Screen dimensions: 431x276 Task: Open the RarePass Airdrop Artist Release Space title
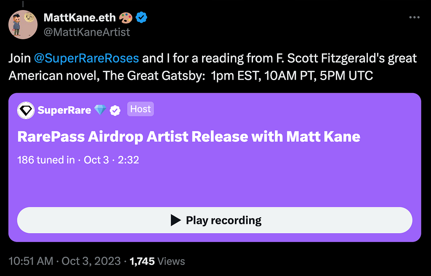189,137
